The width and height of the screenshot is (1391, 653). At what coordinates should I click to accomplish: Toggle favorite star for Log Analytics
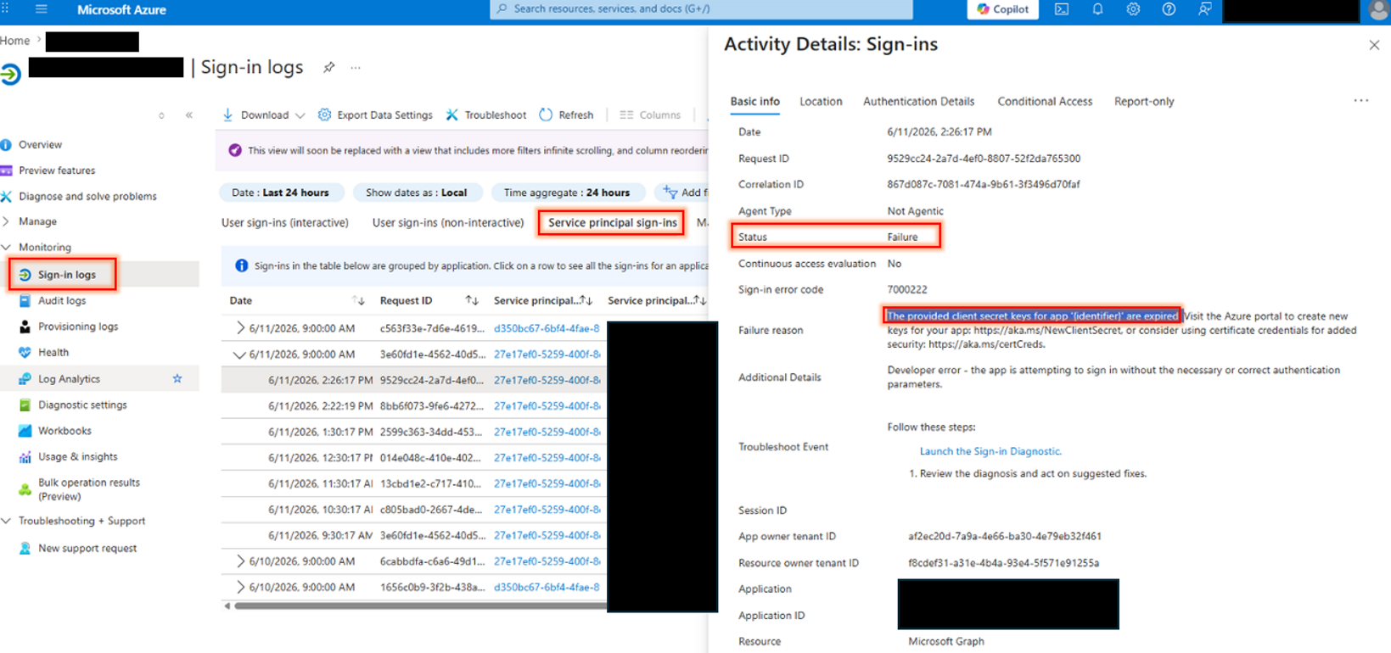(177, 379)
